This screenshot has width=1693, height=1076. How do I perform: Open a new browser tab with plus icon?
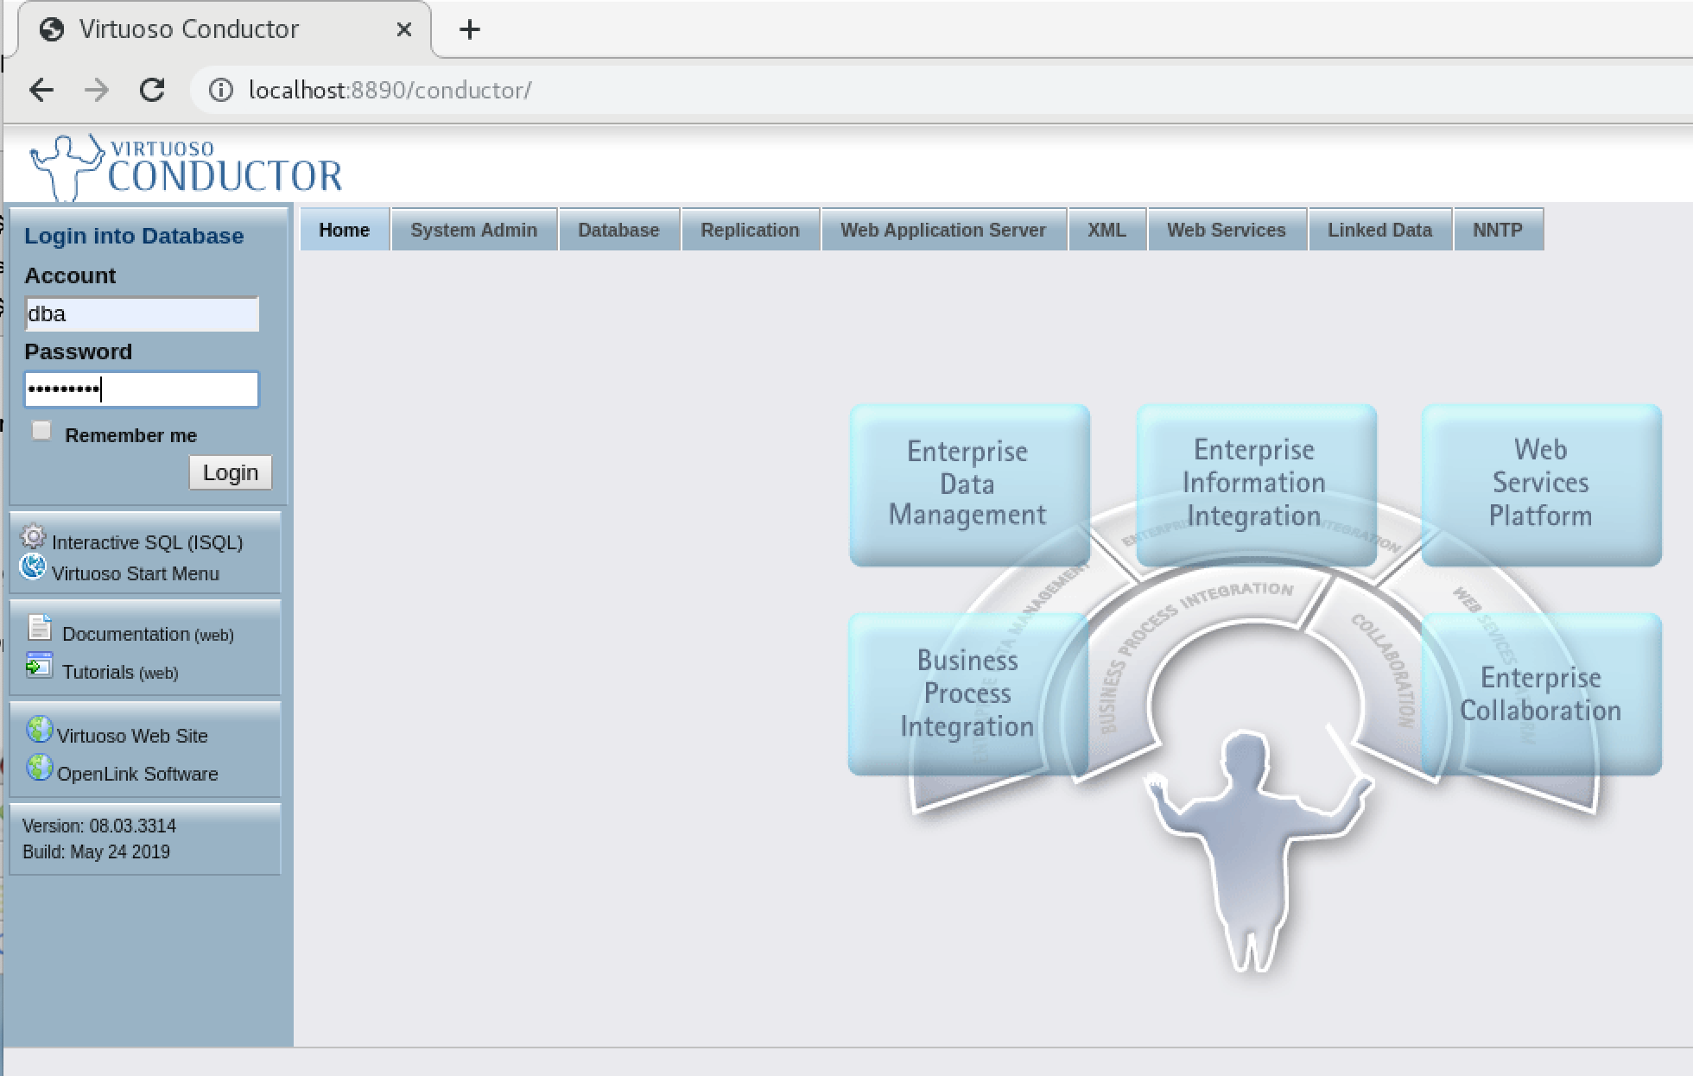(x=469, y=29)
